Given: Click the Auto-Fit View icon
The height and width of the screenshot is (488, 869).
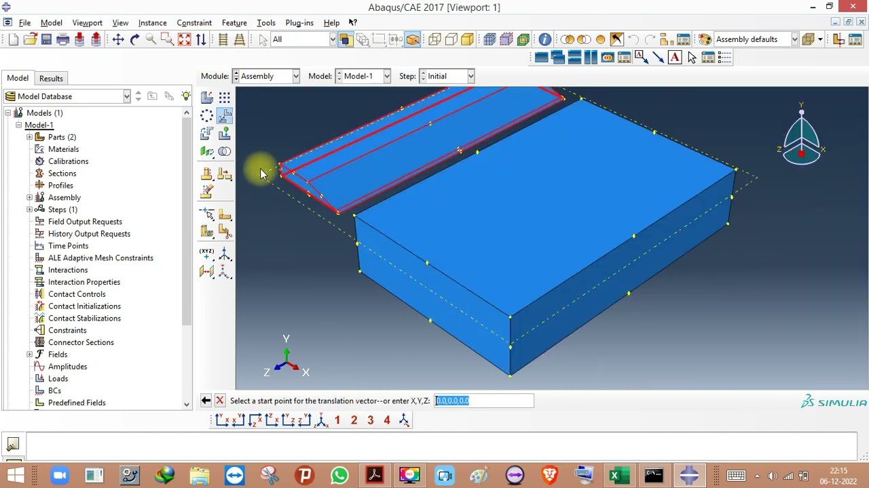Looking at the screenshot, I should click(x=184, y=39).
